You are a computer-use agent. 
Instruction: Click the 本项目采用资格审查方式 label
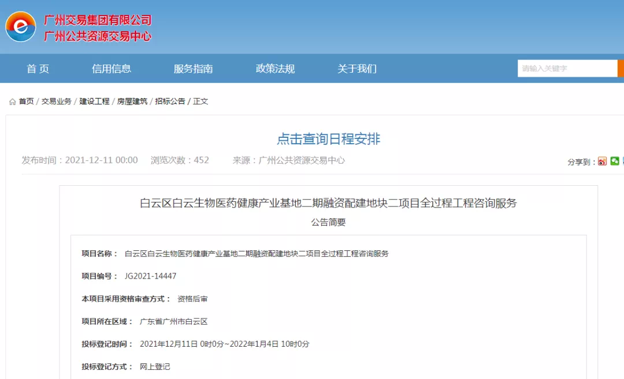126,299
